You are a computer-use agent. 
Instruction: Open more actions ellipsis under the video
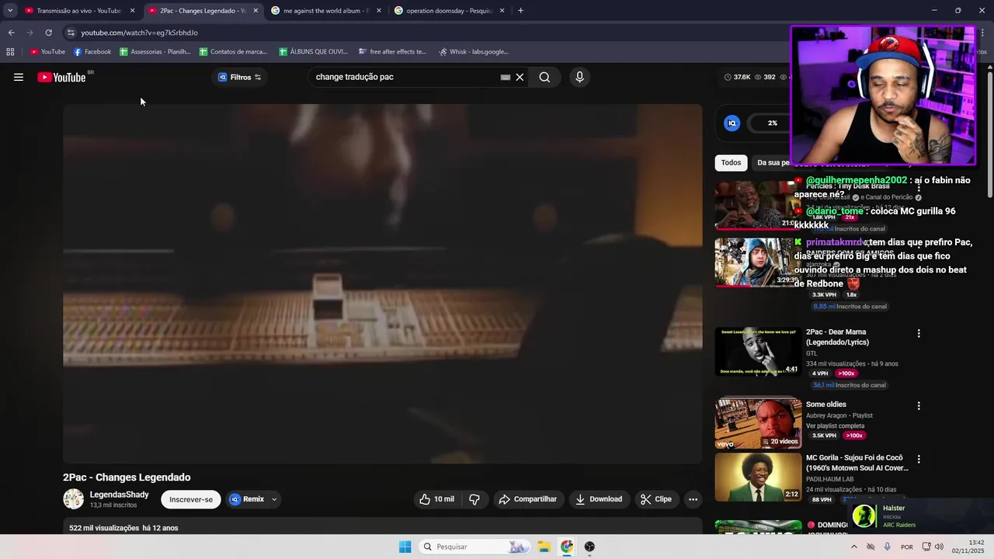[693, 499]
